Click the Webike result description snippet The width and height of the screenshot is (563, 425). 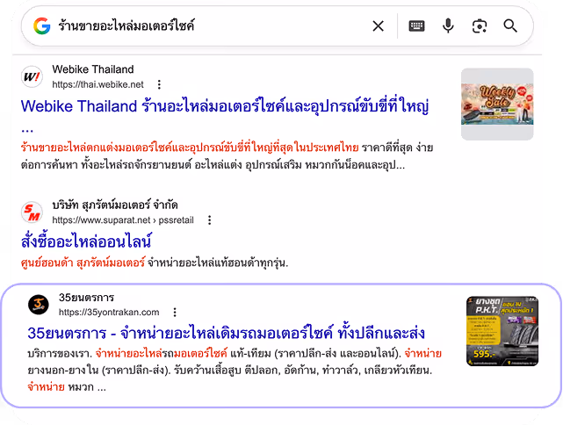tap(227, 156)
